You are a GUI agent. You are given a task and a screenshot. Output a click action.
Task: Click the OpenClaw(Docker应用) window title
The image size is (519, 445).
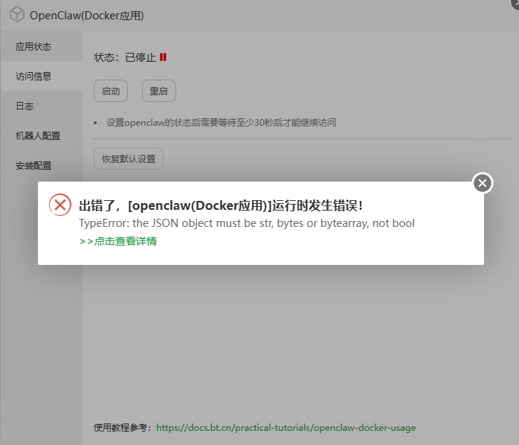tap(87, 15)
